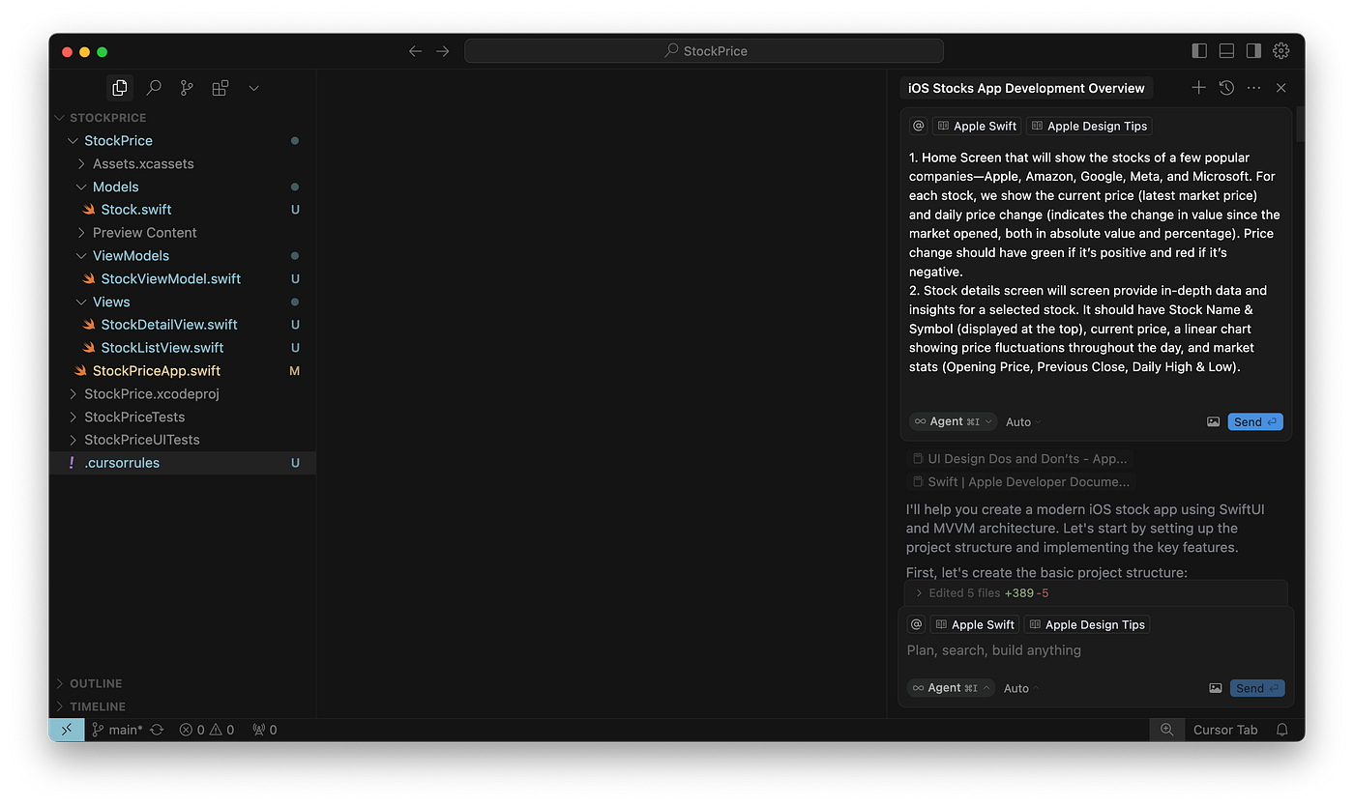Toggle the bottom panel layout icon
The image size is (1354, 806).
click(1226, 51)
